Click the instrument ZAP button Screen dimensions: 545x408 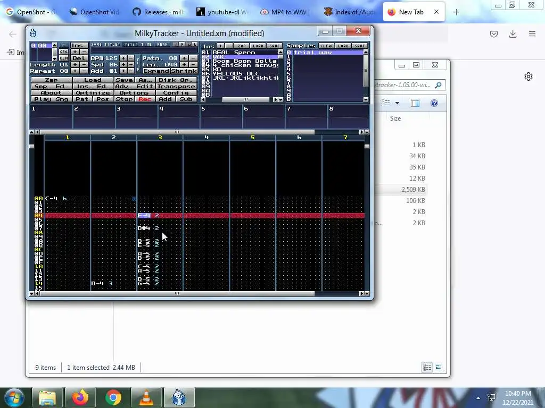[242, 46]
